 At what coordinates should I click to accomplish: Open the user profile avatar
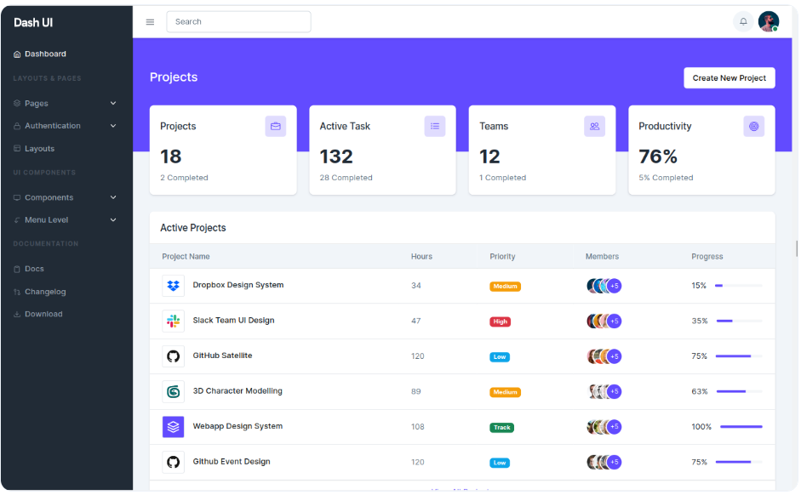click(768, 22)
